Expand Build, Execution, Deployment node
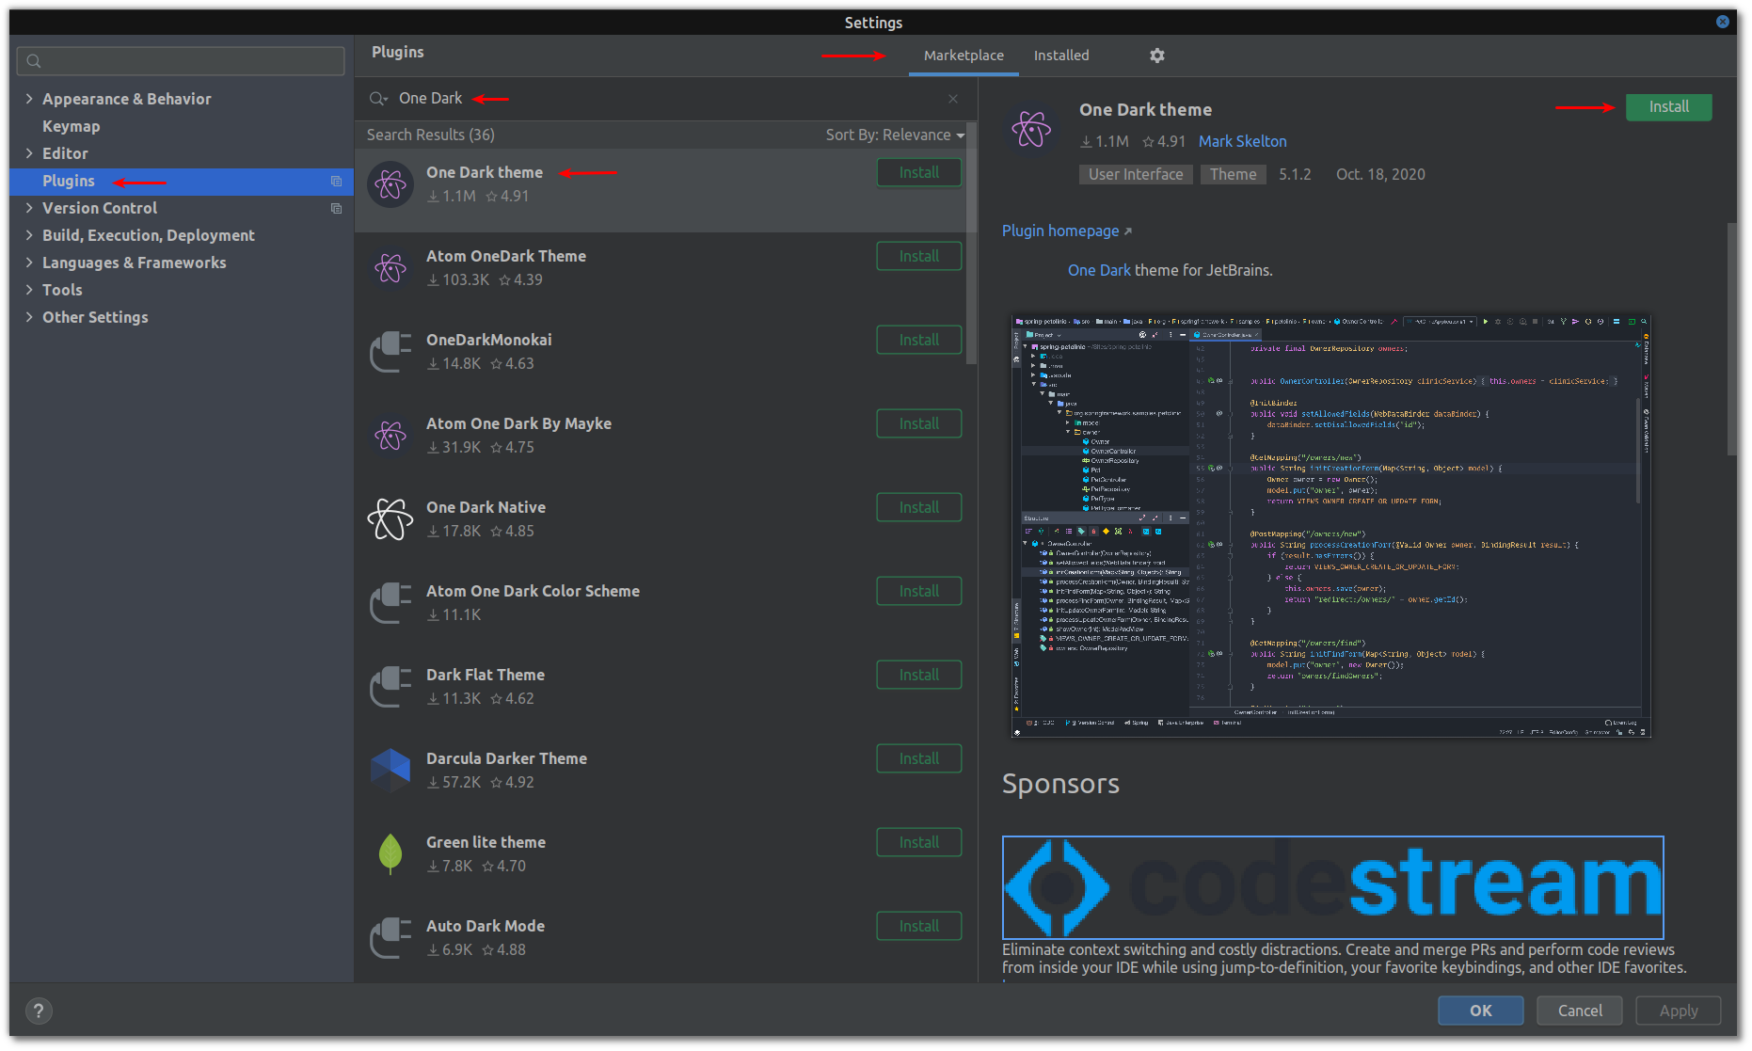1752x1051 pixels. [29, 235]
